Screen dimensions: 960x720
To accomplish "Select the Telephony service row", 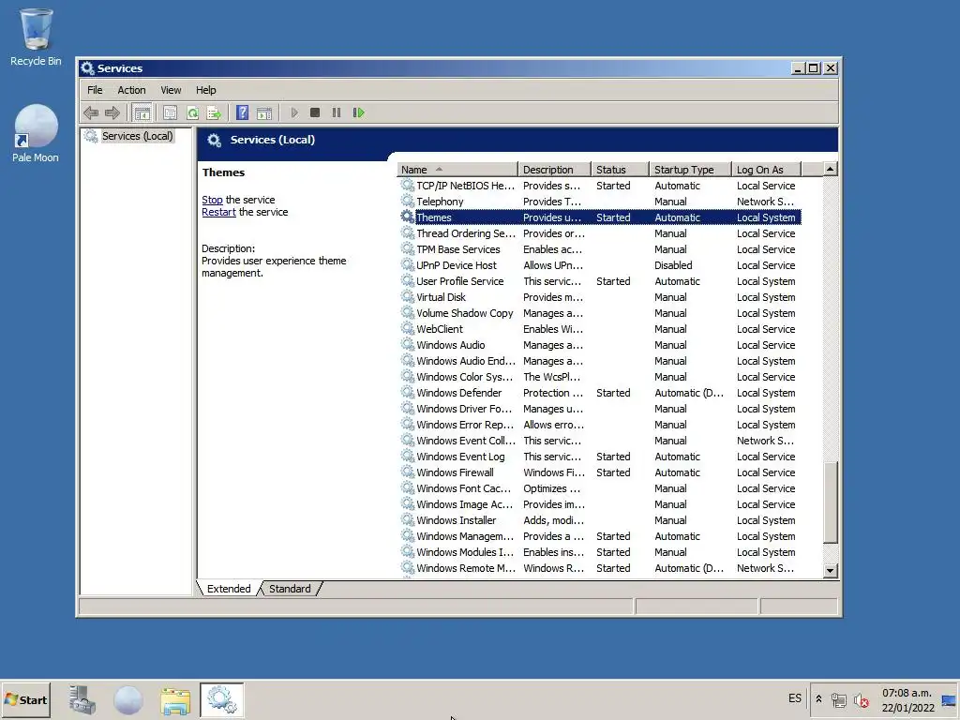I will point(599,202).
